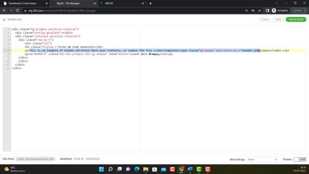Click the browser forward arrow
The image size is (309, 174).
11,11
